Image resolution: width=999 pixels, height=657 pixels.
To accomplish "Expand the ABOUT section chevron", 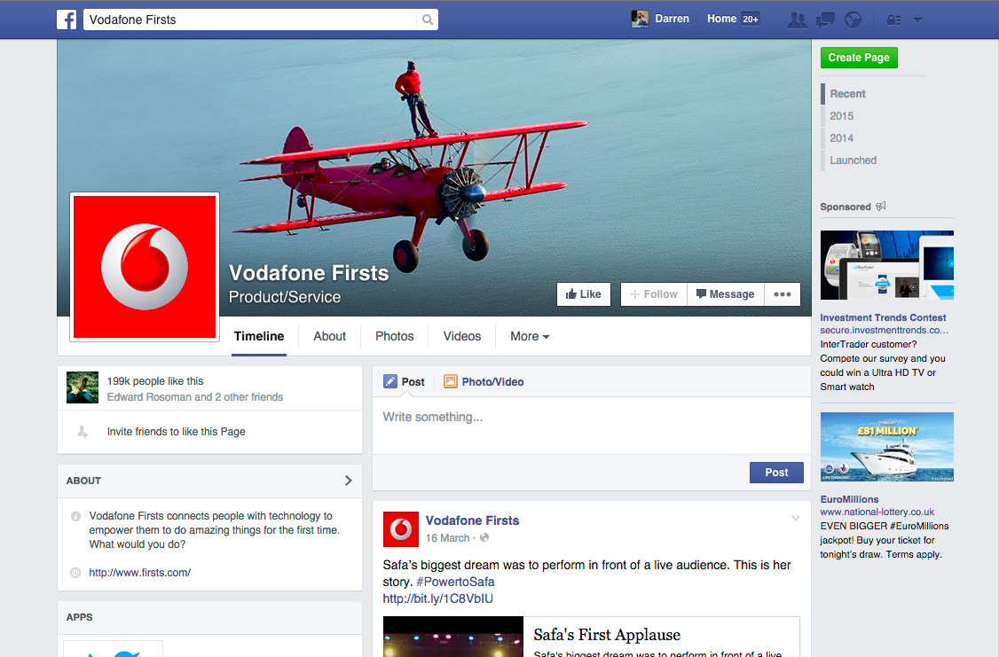I will coord(348,481).
